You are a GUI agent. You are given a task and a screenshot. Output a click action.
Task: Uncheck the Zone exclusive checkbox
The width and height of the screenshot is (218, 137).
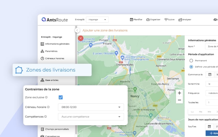(x=61, y=97)
